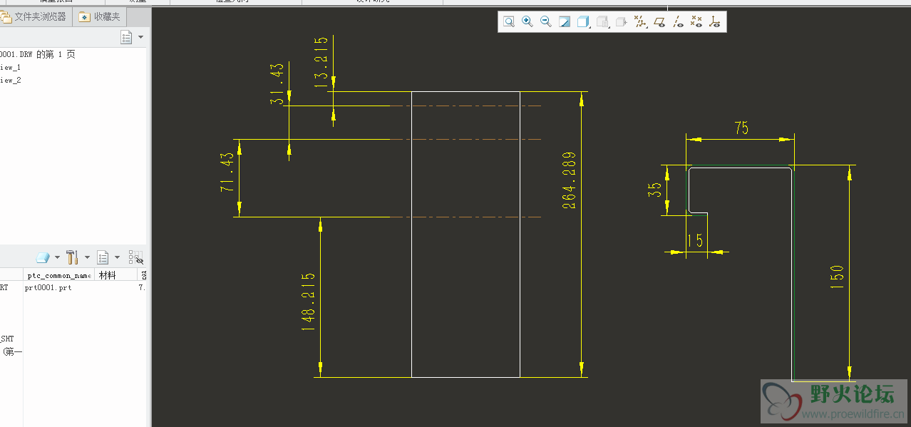
Task: Expand the drawing tree settings dropdown arrow
Action: (x=140, y=37)
